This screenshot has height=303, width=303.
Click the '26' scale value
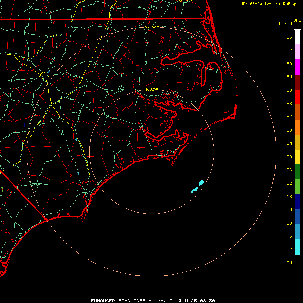(x=289, y=170)
